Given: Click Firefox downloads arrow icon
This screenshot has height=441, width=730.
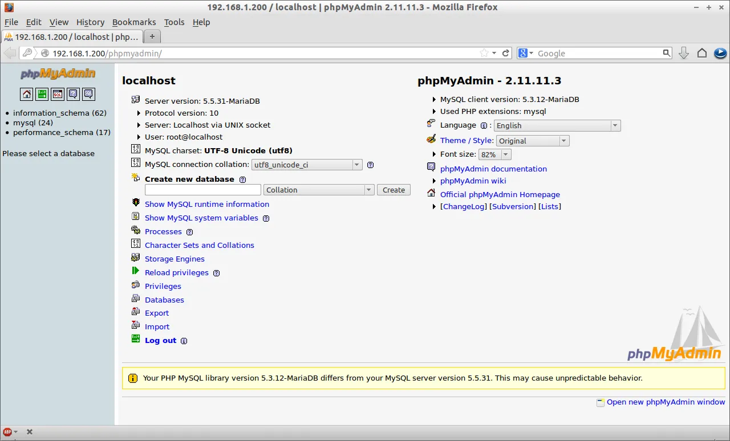Looking at the screenshot, I should (684, 53).
